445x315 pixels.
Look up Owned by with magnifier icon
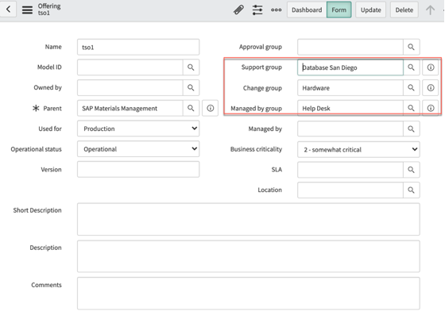pyautogui.click(x=191, y=88)
